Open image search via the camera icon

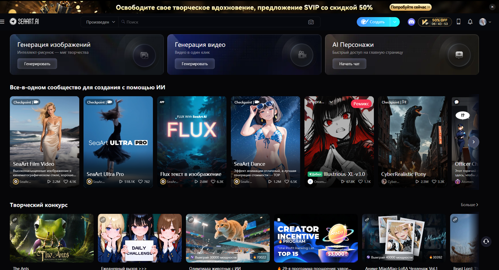pyautogui.click(x=311, y=22)
